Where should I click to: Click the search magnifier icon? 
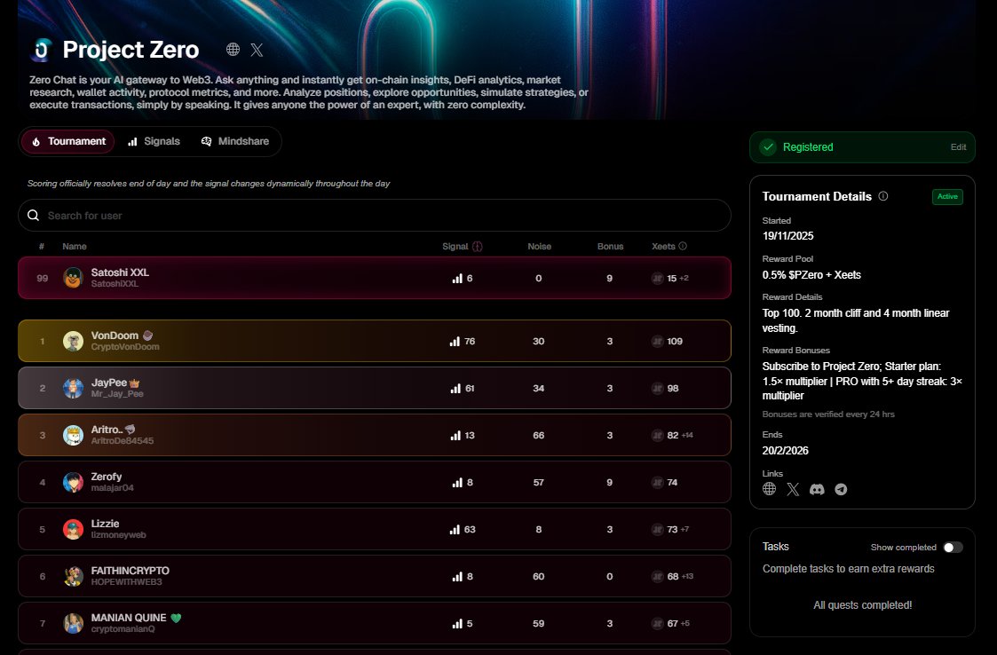(x=34, y=216)
